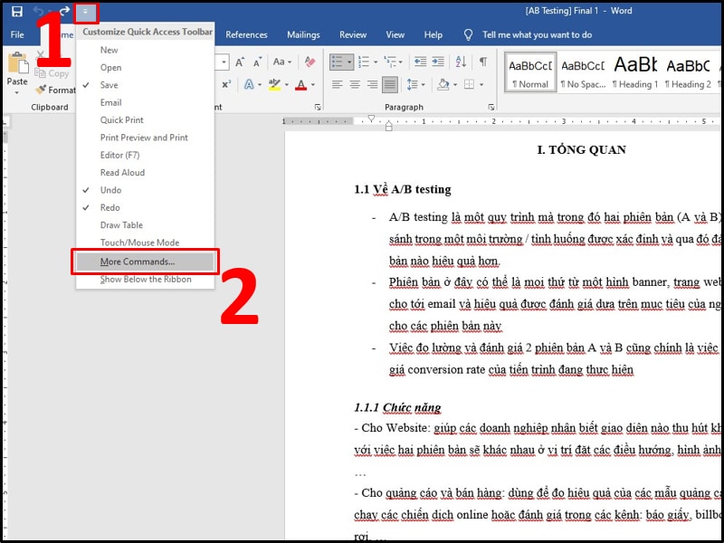Click the Increase Indent icon

tap(438, 62)
